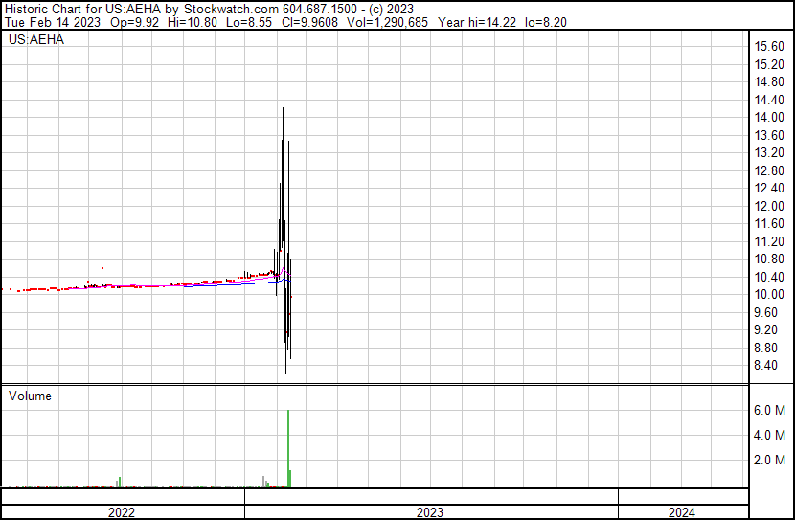This screenshot has width=795, height=520.
Task: Click the 8.40 price axis label
Action: coord(769,366)
